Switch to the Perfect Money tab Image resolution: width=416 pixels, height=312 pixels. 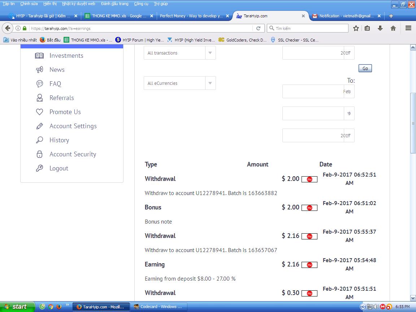coord(195,16)
